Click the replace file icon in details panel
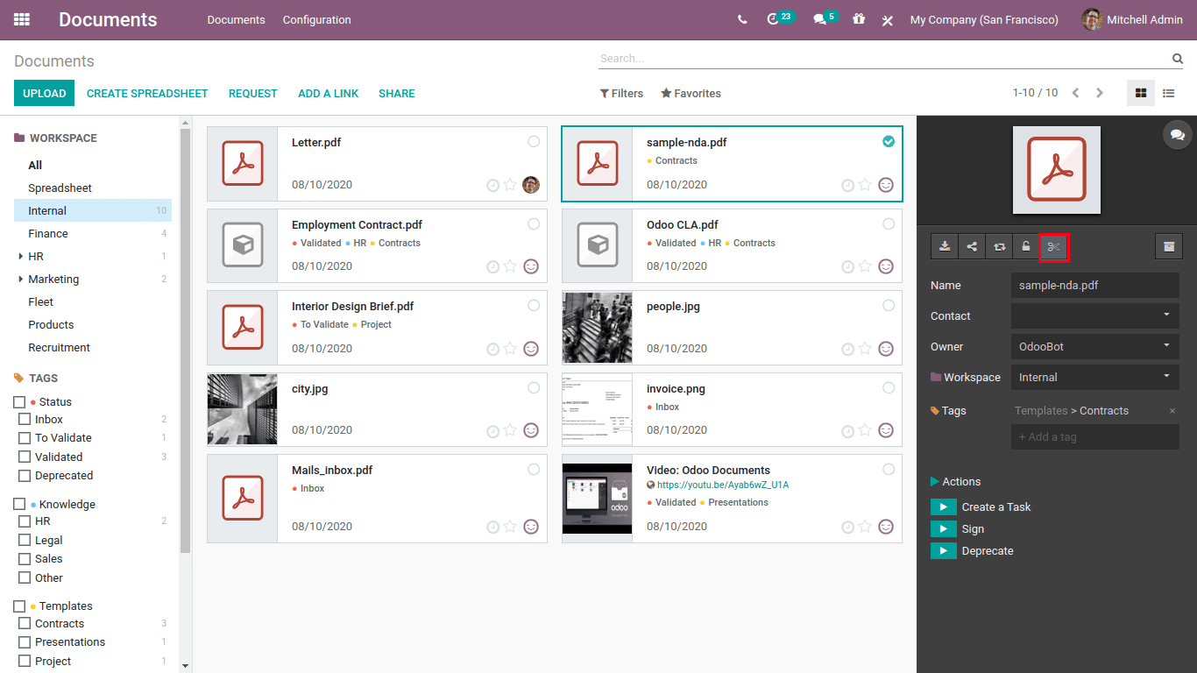The height and width of the screenshot is (673, 1197). tap(999, 247)
